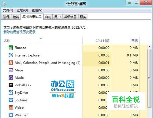
Task: Click the 删除使用情况历史记录 link
Action: coord(20,32)
